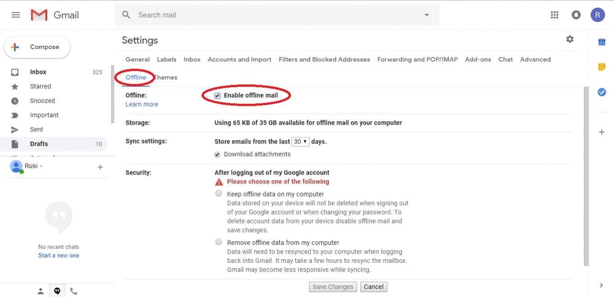Focus the Search mail field
Screen dimensions: 614x297
tap(277, 15)
